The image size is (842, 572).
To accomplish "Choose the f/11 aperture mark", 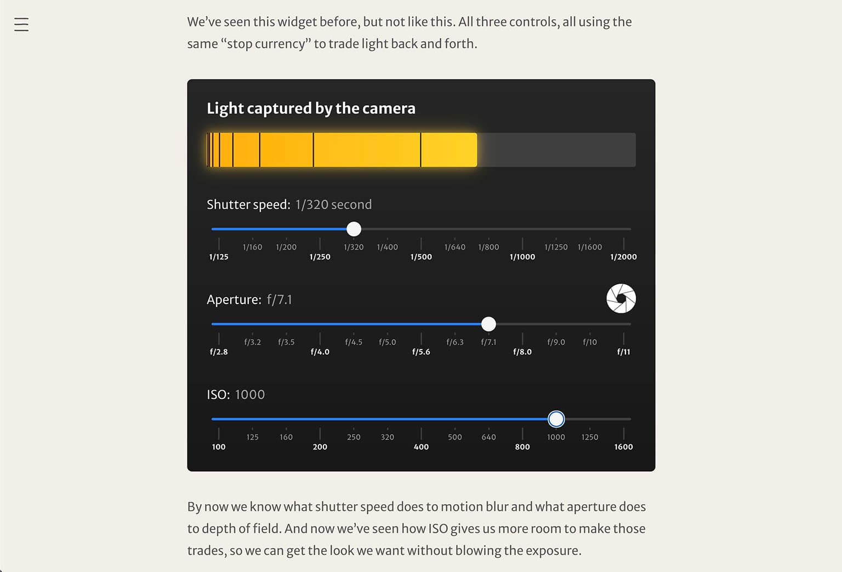I will click(623, 352).
